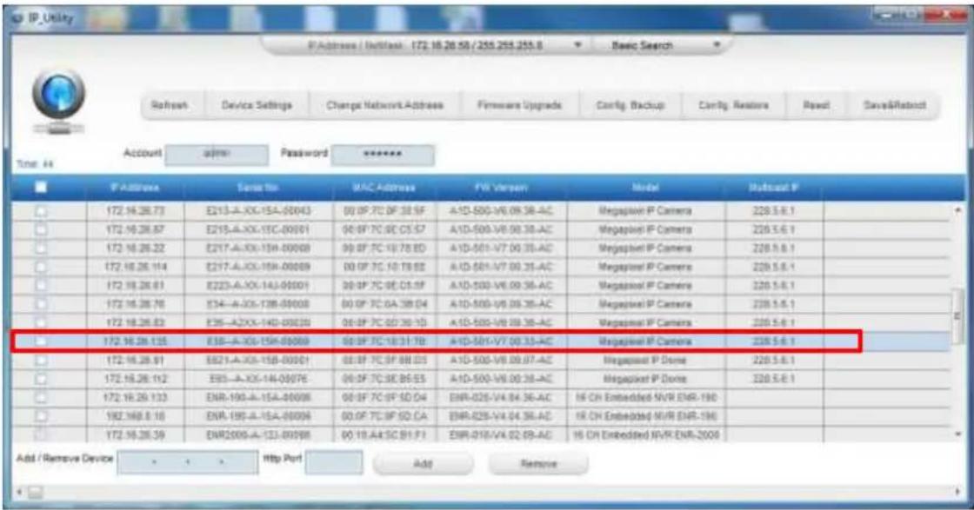Click horizontal scrollbar right arrow
974x510 pixels.
click(957, 492)
